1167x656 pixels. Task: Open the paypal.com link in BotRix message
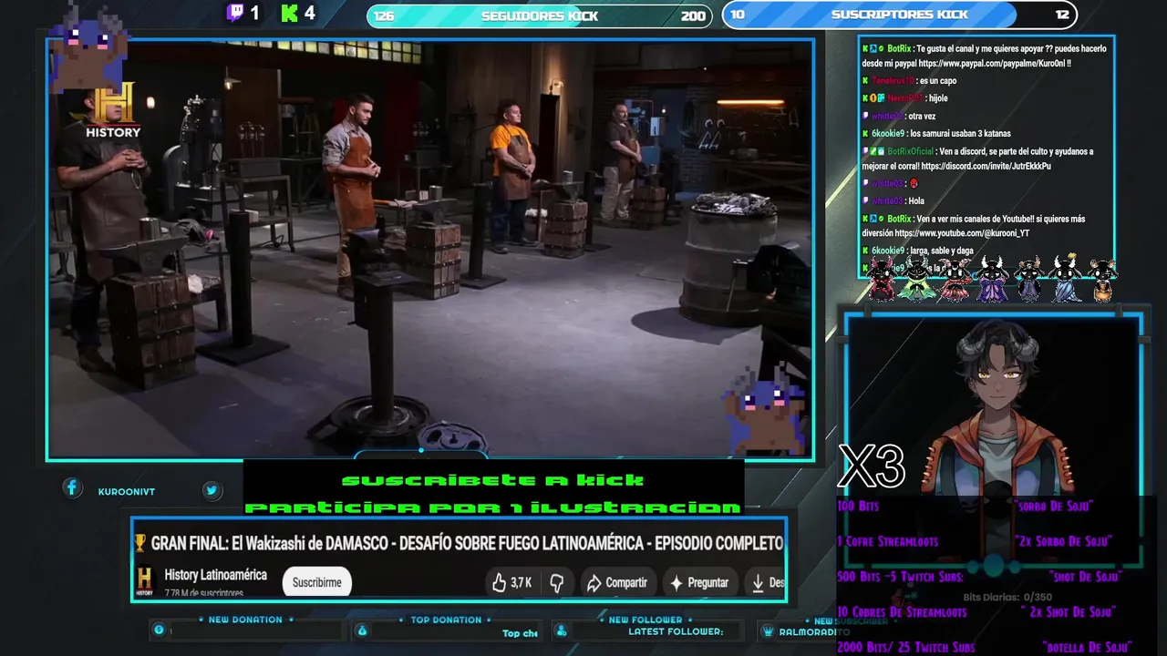click(x=995, y=64)
